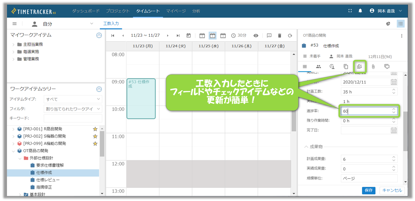Switch to pie chart view icon

pos(388,24)
